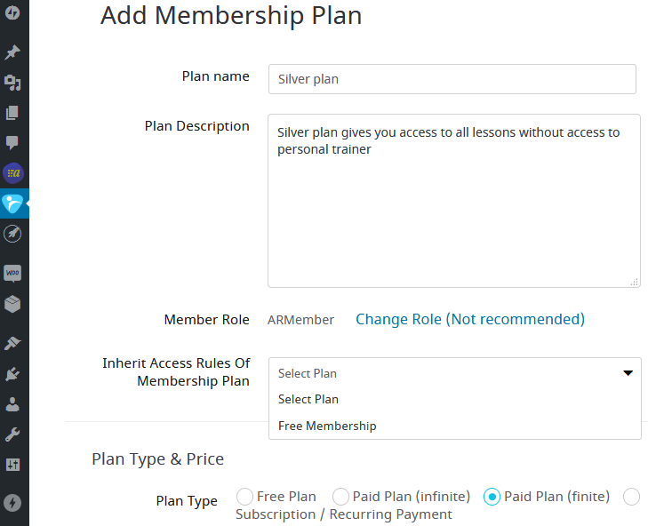The height and width of the screenshot is (526, 648).
Task: Select the Free Plan radio button
Action: [244, 497]
